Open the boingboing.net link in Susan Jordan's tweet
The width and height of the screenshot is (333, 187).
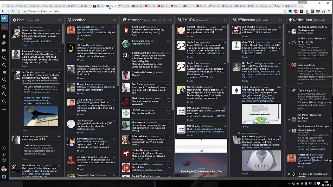click(38, 42)
